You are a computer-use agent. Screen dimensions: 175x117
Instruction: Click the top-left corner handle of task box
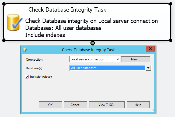[x=4, y=4]
